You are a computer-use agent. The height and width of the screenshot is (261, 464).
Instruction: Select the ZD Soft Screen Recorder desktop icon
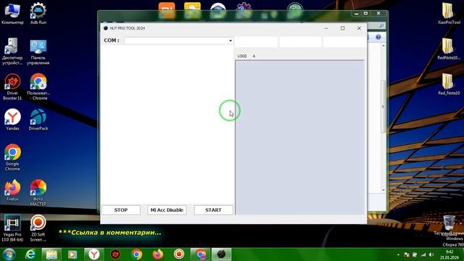pos(38,228)
